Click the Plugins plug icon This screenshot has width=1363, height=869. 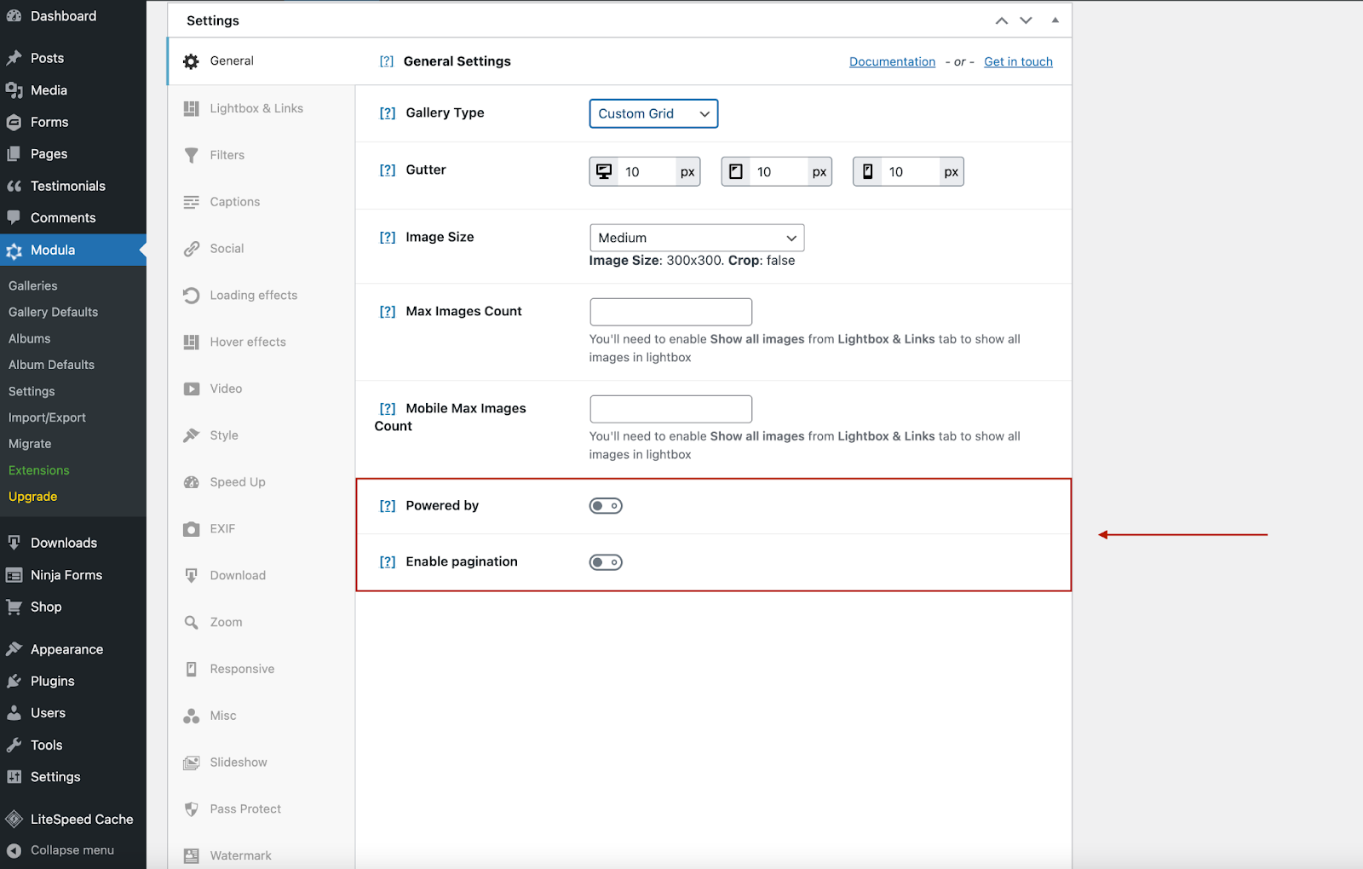[x=14, y=682]
